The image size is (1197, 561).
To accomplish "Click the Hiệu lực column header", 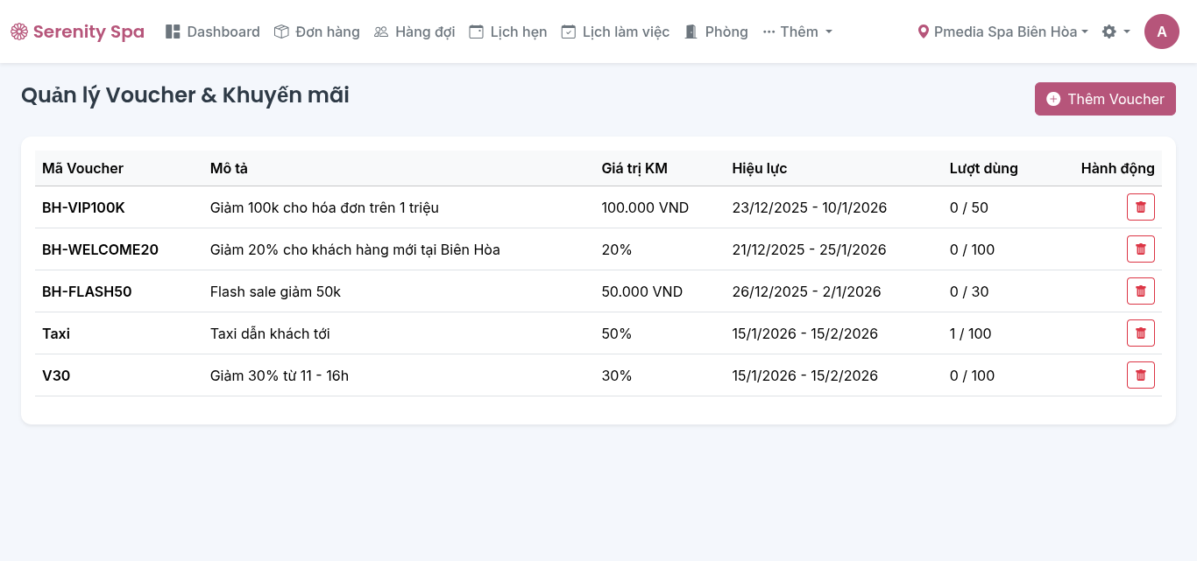I will click(x=759, y=168).
